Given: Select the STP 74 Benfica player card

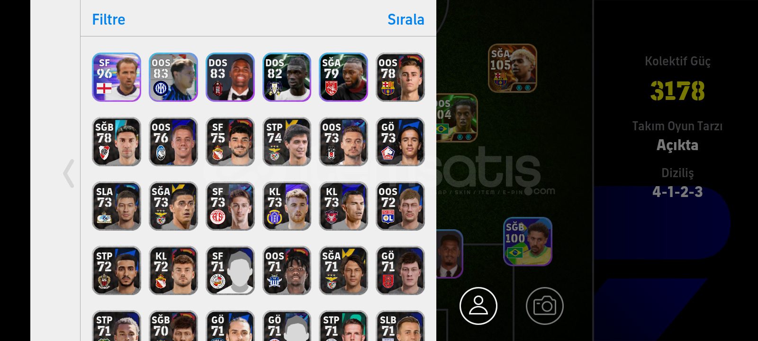Looking at the screenshot, I should pos(287,142).
